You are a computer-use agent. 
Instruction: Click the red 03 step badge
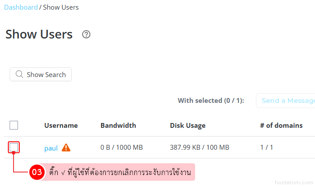tap(36, 172)
